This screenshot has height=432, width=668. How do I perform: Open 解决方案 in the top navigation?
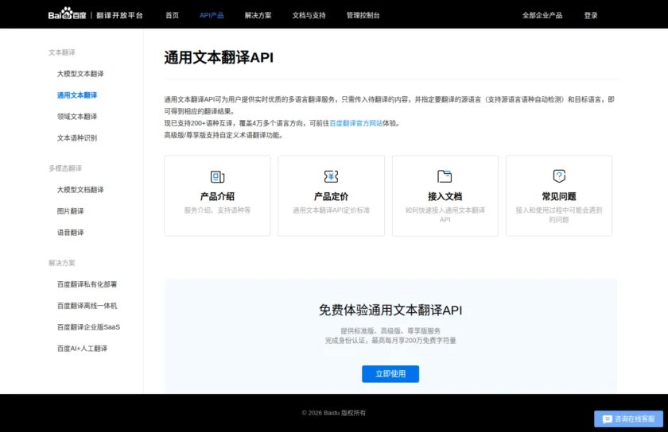(258, 15)
